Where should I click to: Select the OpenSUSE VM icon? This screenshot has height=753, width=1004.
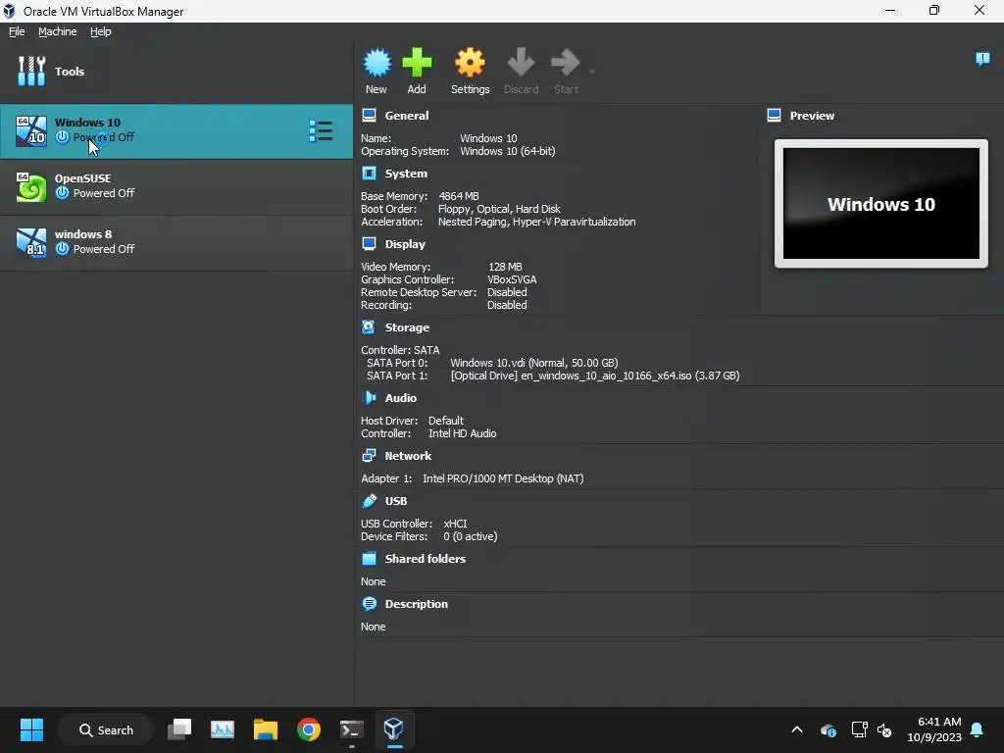click(31, 187)
